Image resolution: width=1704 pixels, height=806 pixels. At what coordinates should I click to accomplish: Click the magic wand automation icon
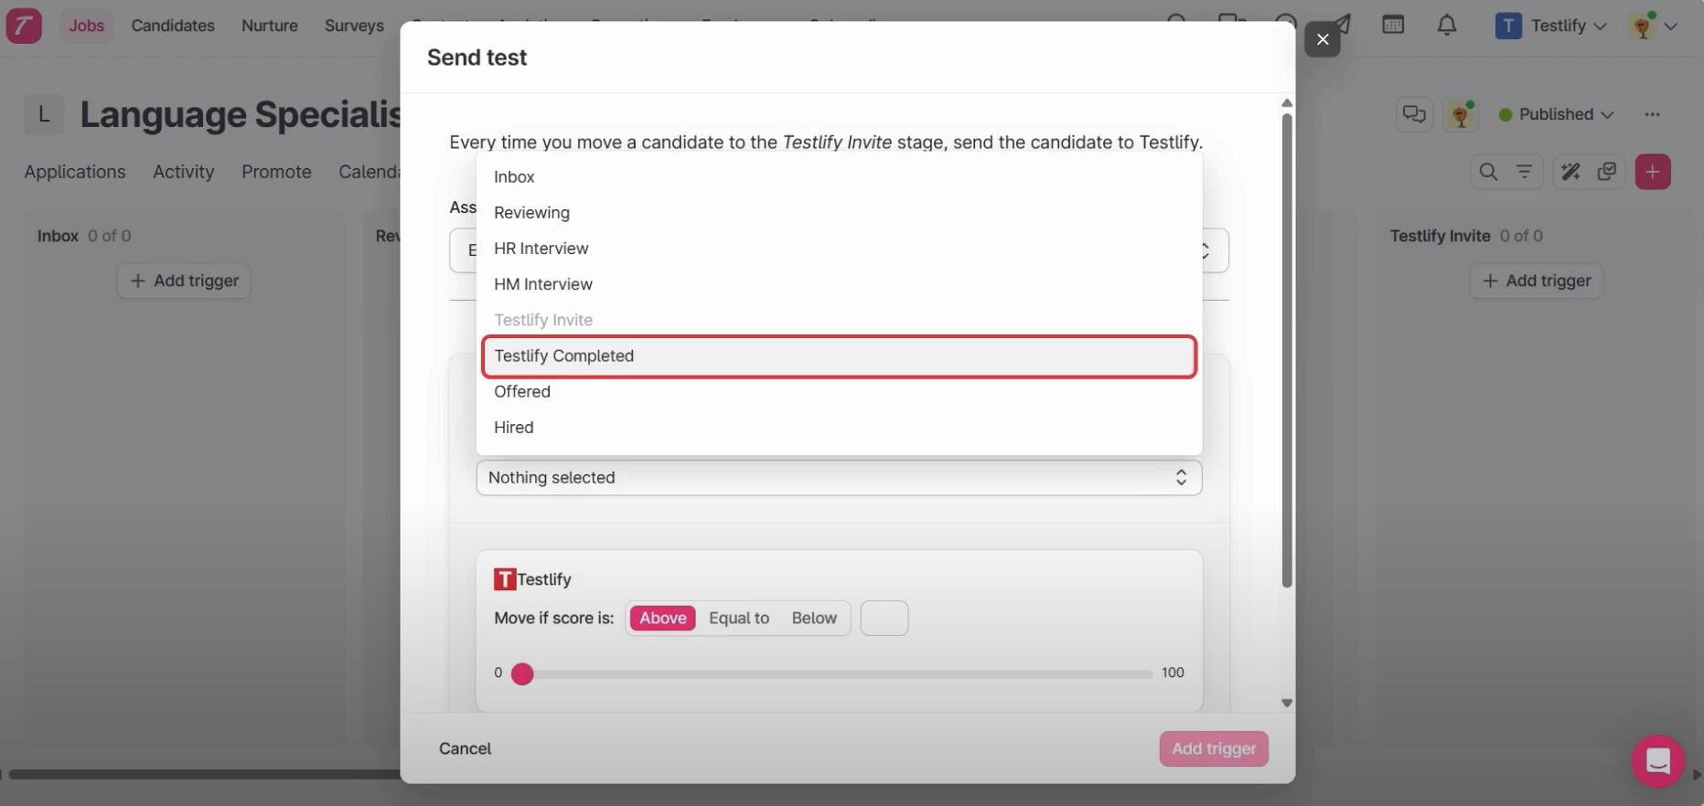[1570, 172]
